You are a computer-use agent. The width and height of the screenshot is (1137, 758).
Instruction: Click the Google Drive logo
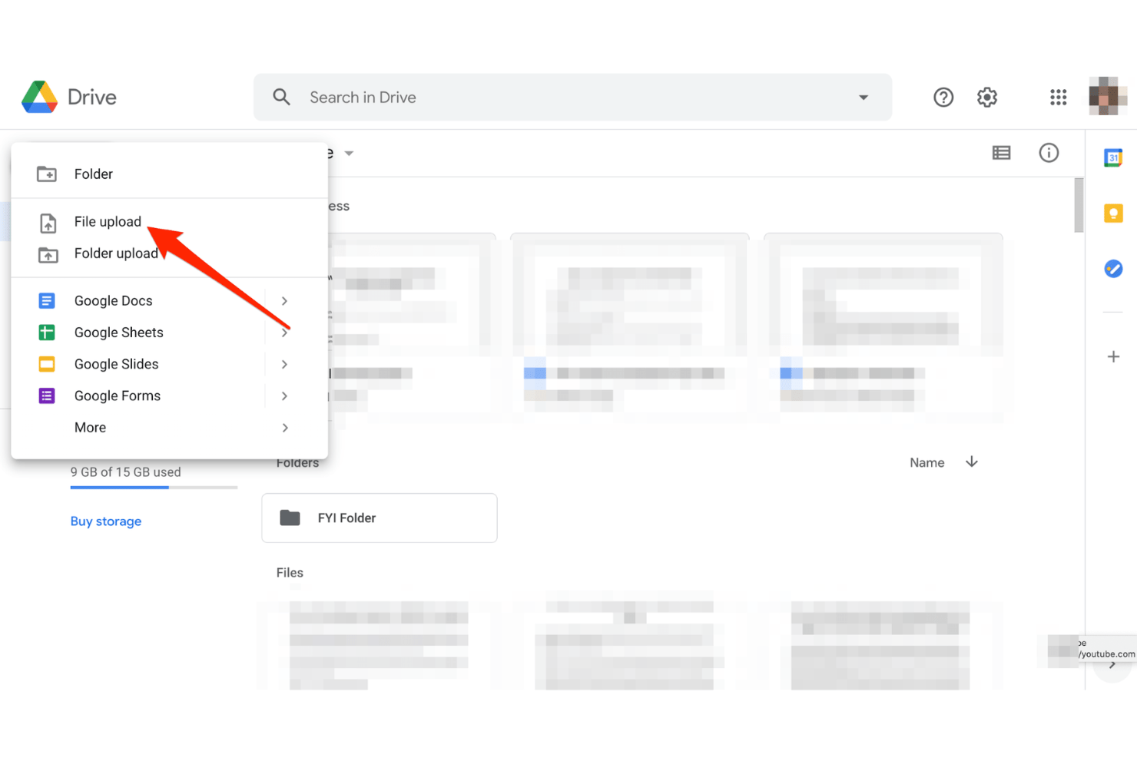(x=39, y=97)
